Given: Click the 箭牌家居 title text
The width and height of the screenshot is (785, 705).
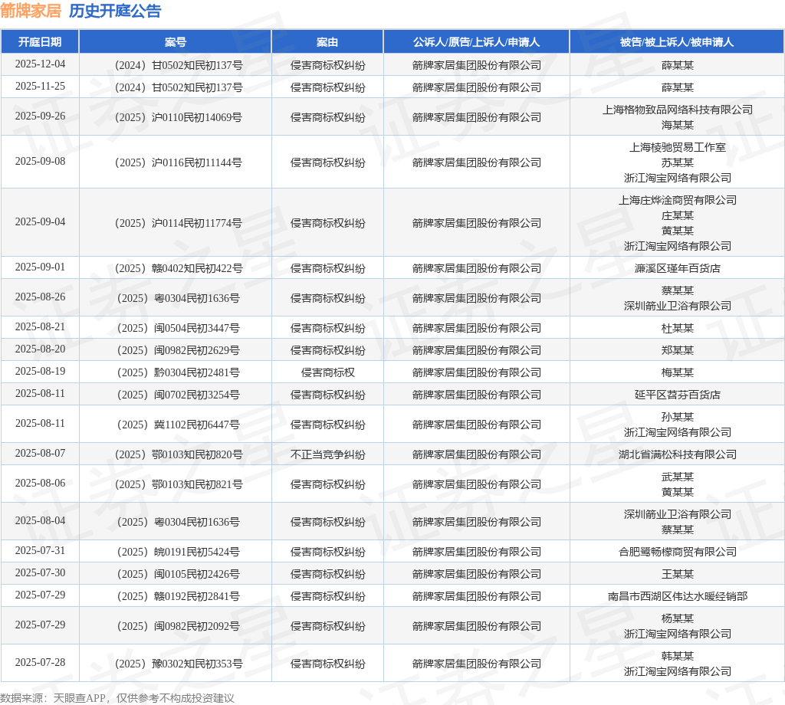Looking at the screenshot, I should coord(31,11).
